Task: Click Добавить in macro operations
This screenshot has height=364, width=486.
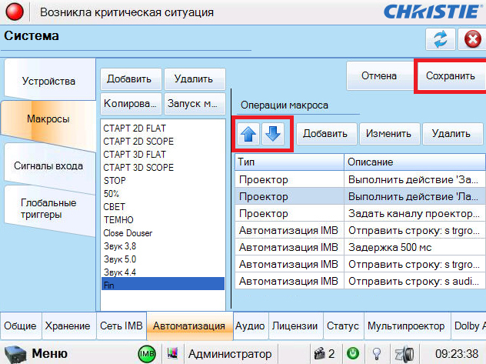Action: 326,134
